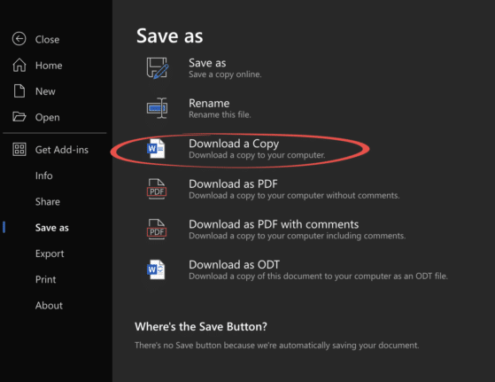Click the Close back-arrow icon
Viewport: 495px width, 382px height.
coord(19,39)
